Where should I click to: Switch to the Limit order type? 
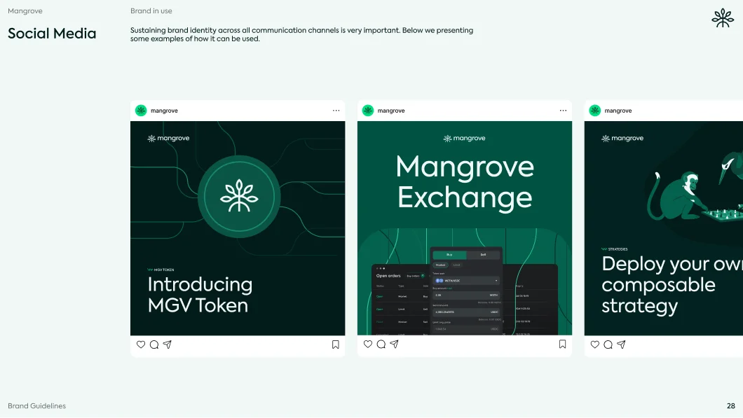[457, 265]
